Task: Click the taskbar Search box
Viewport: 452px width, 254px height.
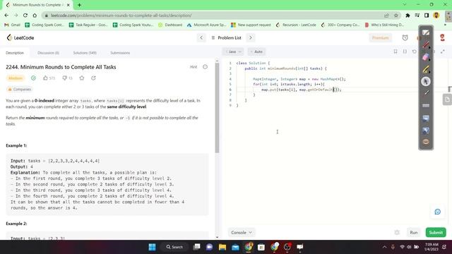Action: [174, 247]
